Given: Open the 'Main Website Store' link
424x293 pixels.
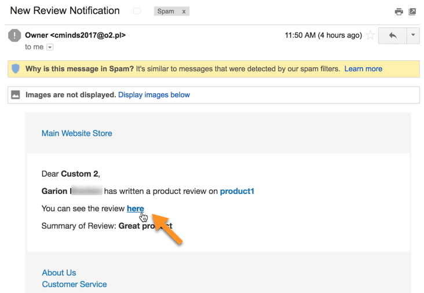Looking at the screenshot, I should [77, 133].
